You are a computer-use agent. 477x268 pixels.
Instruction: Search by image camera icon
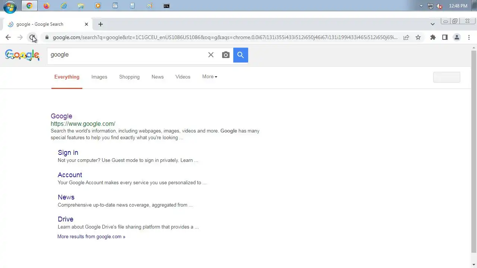click(225, 55)
